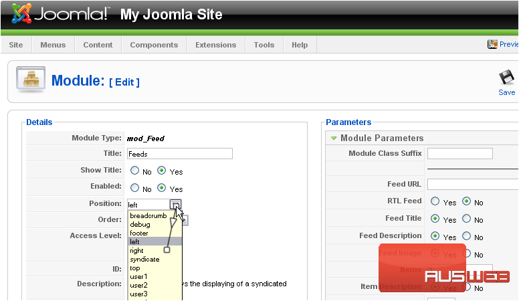The image size is (519, 301).
Task: Click the Save toolbar icon
Action: click(506, 79)
